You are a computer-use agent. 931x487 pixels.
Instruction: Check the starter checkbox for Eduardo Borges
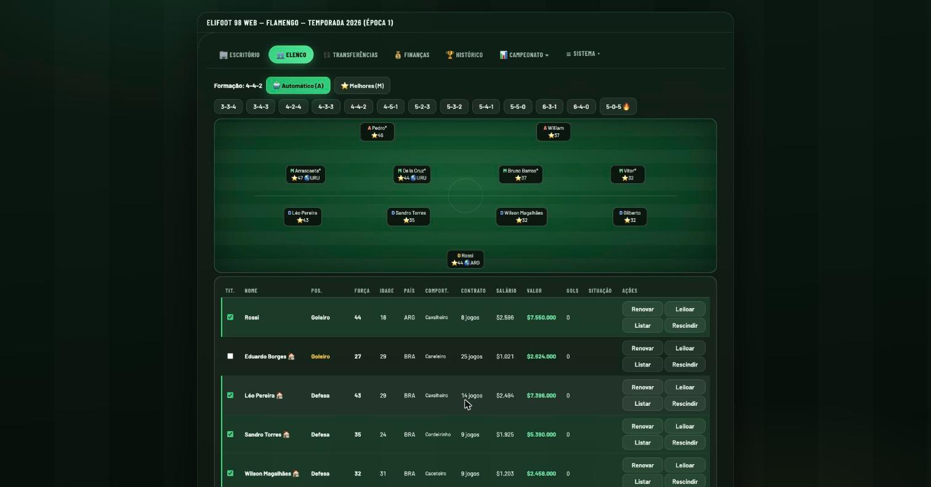[x=230, y=356]
